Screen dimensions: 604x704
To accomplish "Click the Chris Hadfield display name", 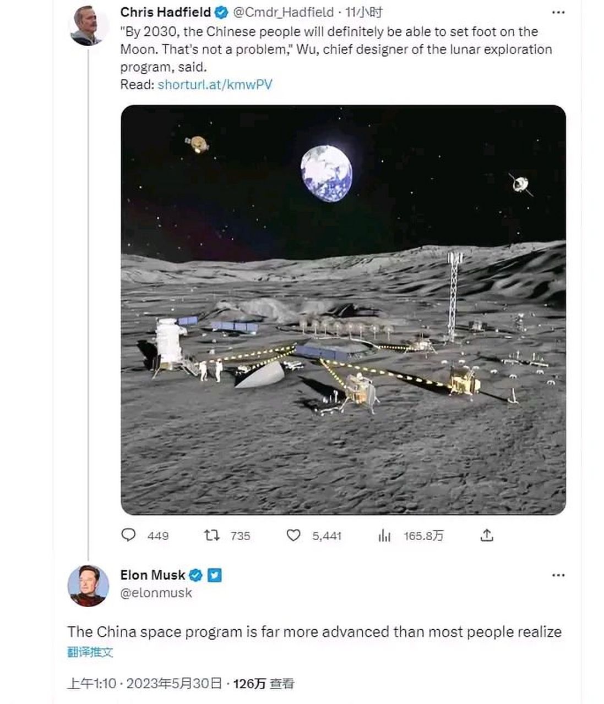I will pyautogui.click(x=165, y=12).
